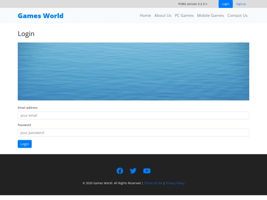The height and width of the screenshot is (200, 267).
Task: Open the Terms of Use link
Action: 153,183
